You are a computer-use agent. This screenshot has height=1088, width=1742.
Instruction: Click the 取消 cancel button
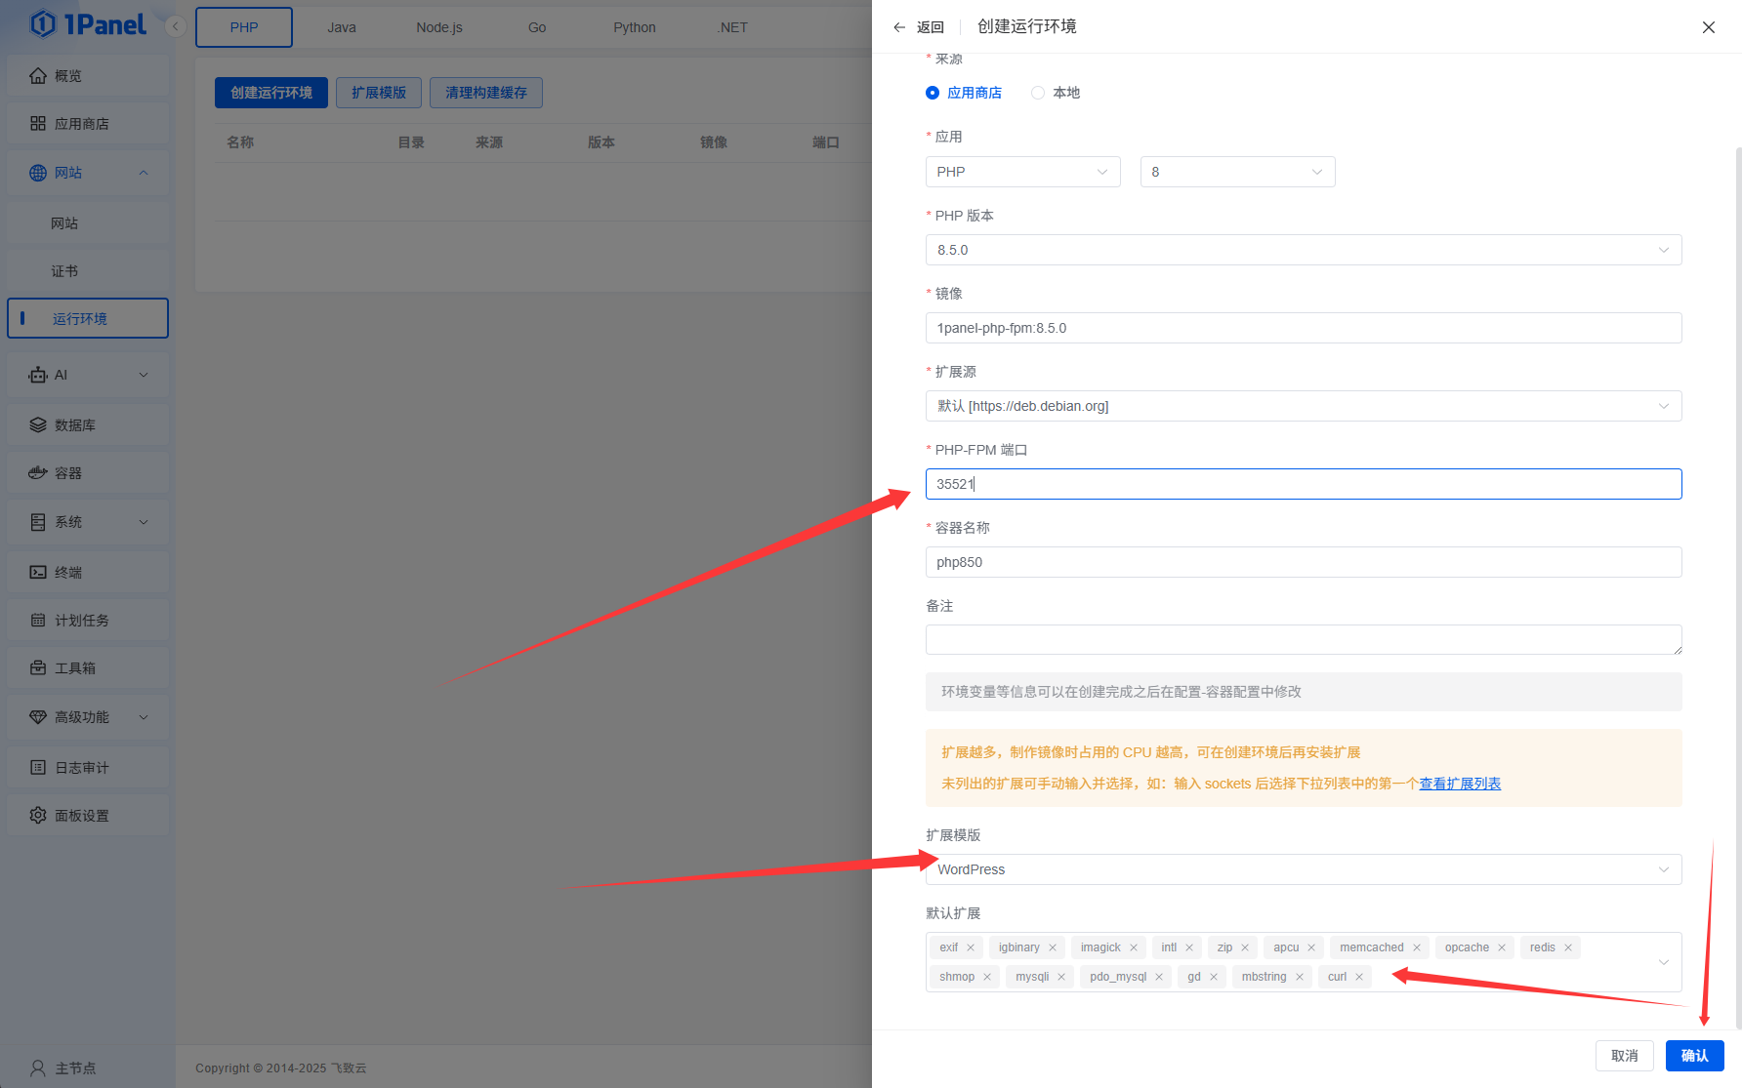[x=1624, y=1056]
